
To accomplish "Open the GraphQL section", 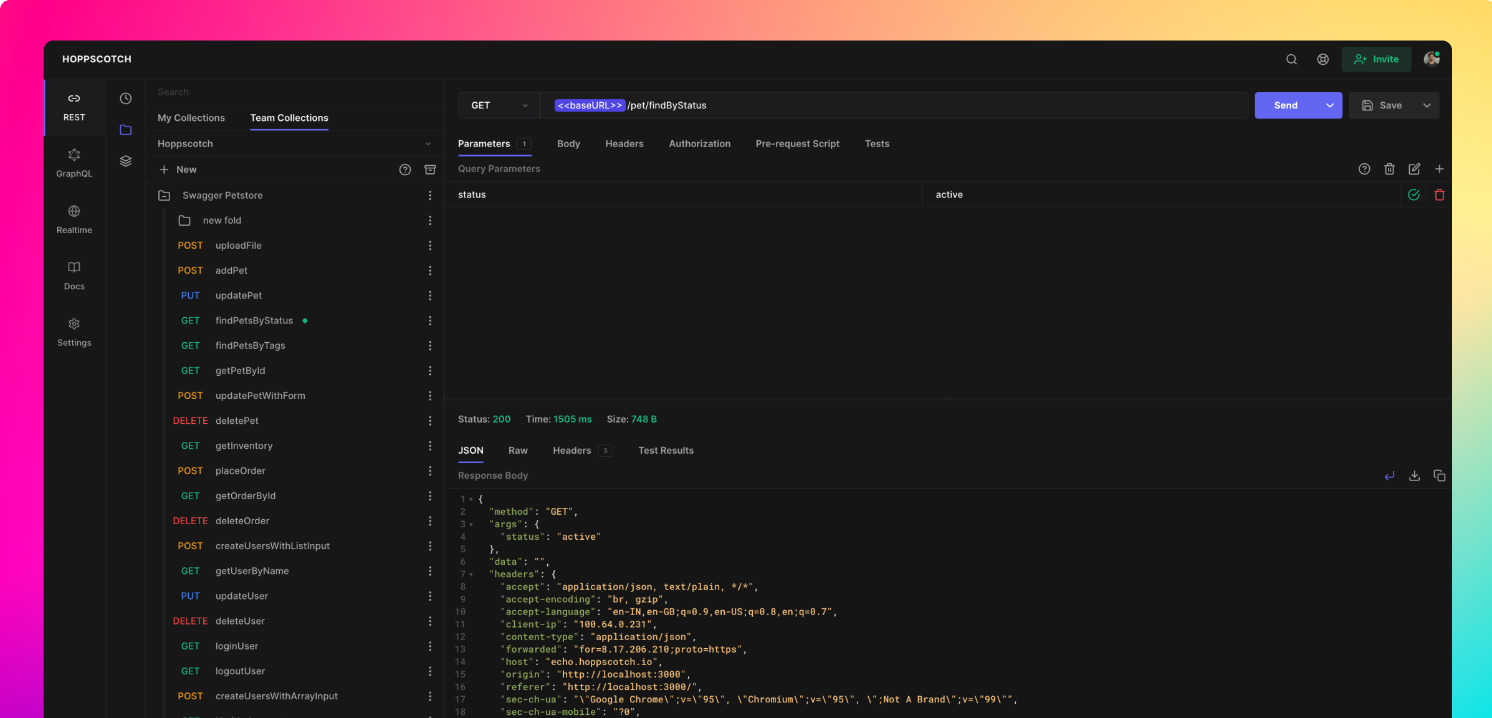I will (x=74, y=163).
